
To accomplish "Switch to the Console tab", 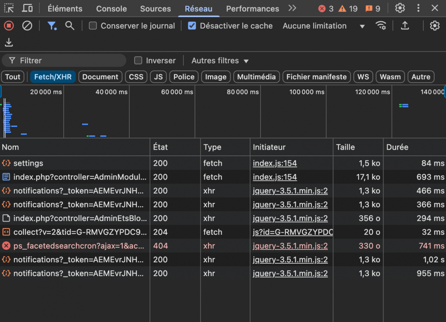I will tap(111, 8).
